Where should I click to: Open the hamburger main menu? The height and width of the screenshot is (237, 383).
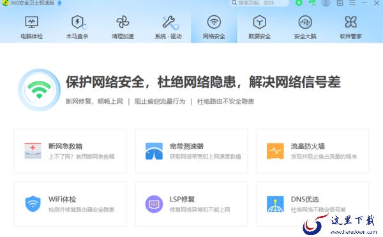pos(352,3)
